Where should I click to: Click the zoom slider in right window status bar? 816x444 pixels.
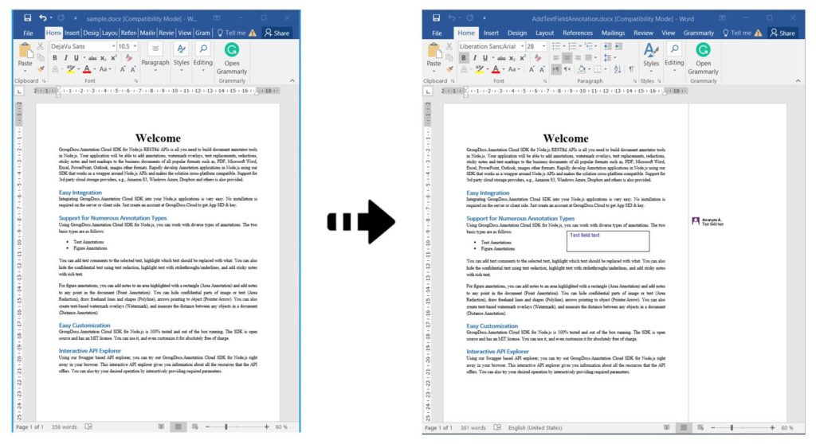[732, 428]
